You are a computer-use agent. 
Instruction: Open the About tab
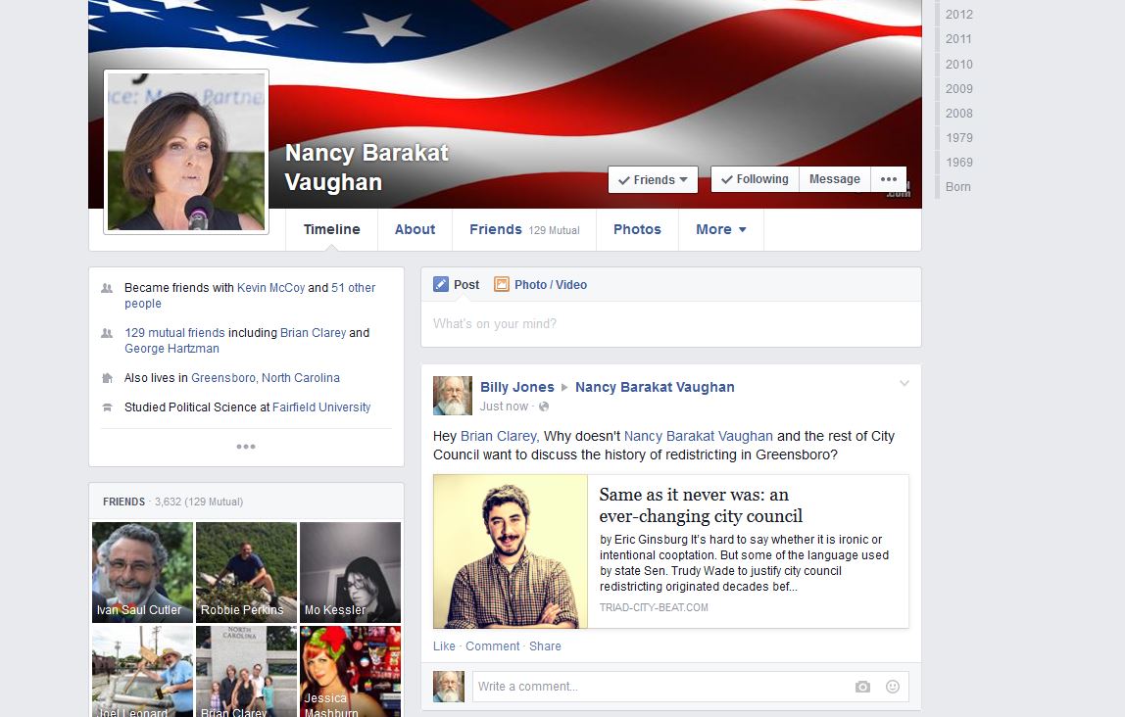[x=415, y=229]
